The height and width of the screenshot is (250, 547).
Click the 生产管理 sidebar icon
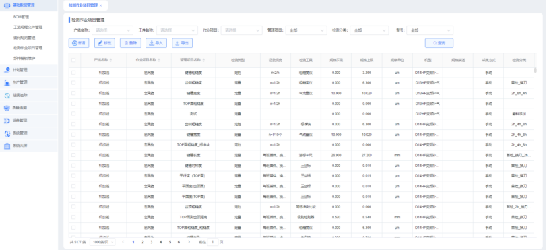coord(7,82)
